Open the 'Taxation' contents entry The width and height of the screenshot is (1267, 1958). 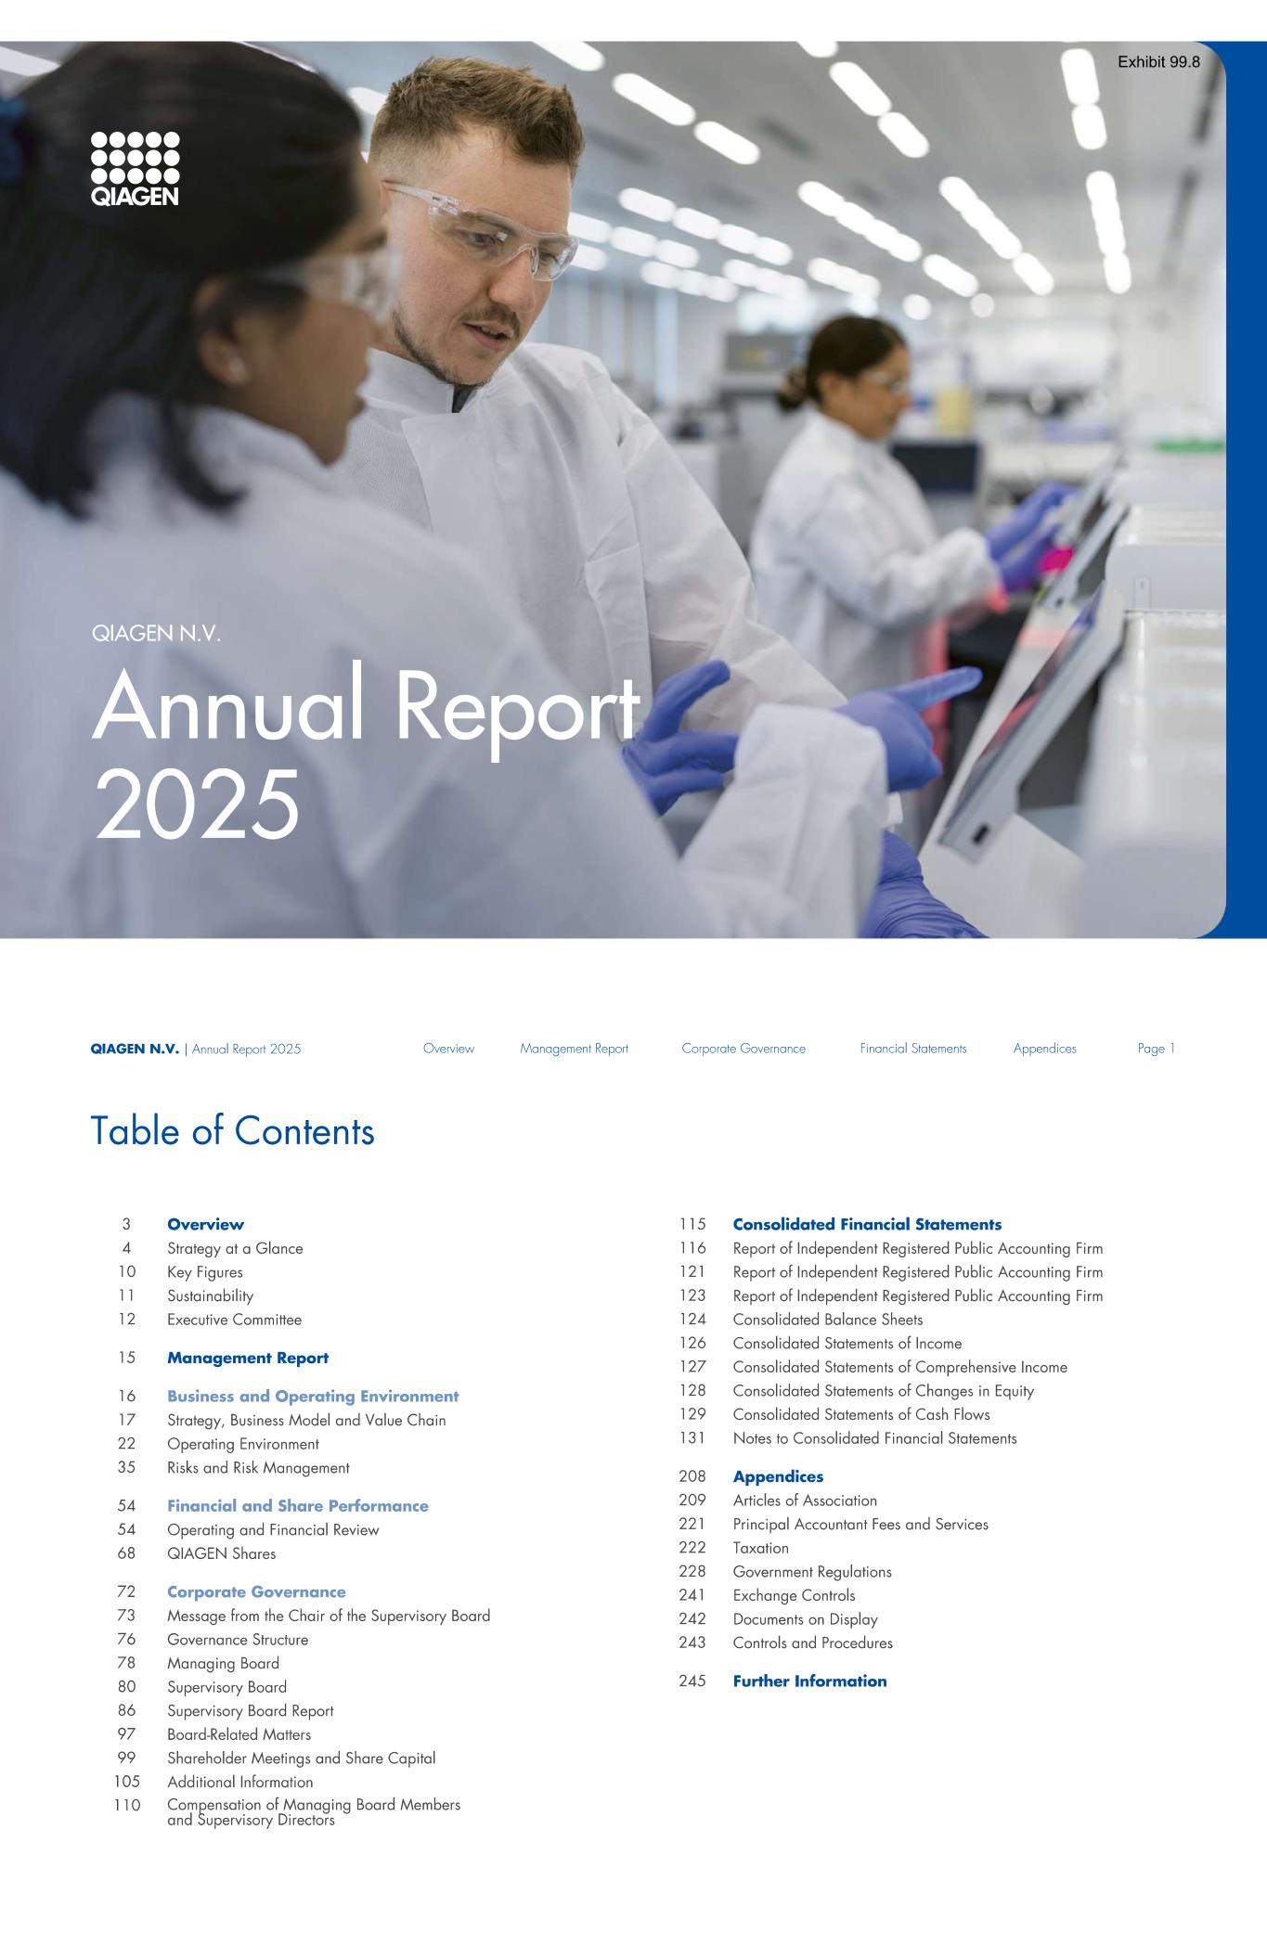[x=761, y=1548]
